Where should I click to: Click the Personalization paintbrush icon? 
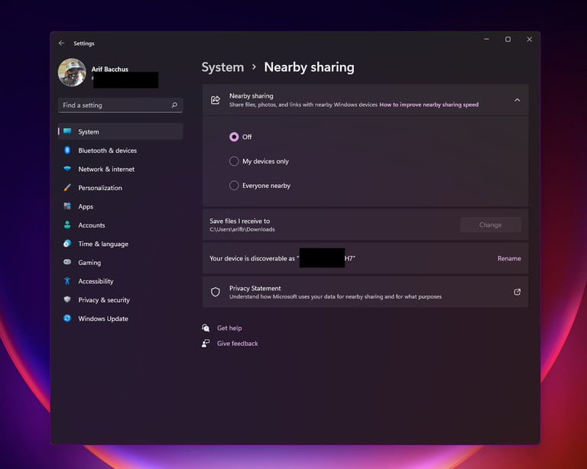[x=67, y=188]
